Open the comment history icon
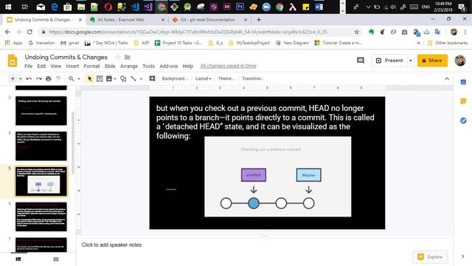 pos(361,61)
